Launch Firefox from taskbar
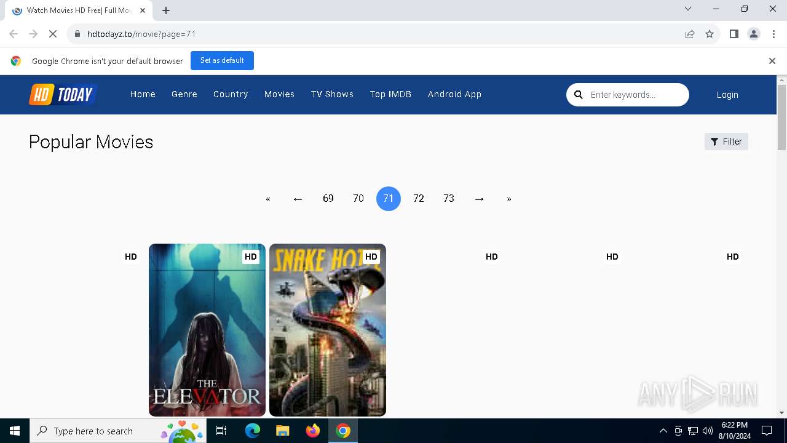 (x=313, y=431)
